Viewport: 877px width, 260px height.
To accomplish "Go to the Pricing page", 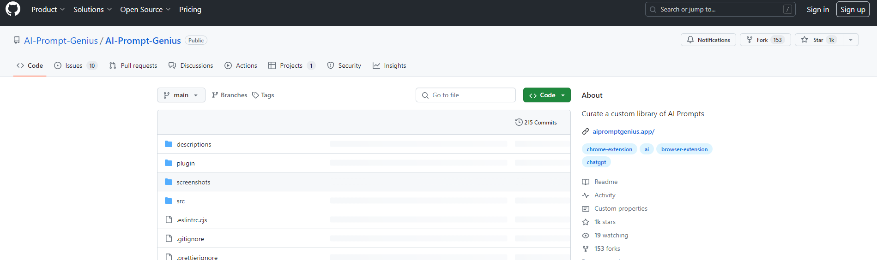I will click(190, 9).
